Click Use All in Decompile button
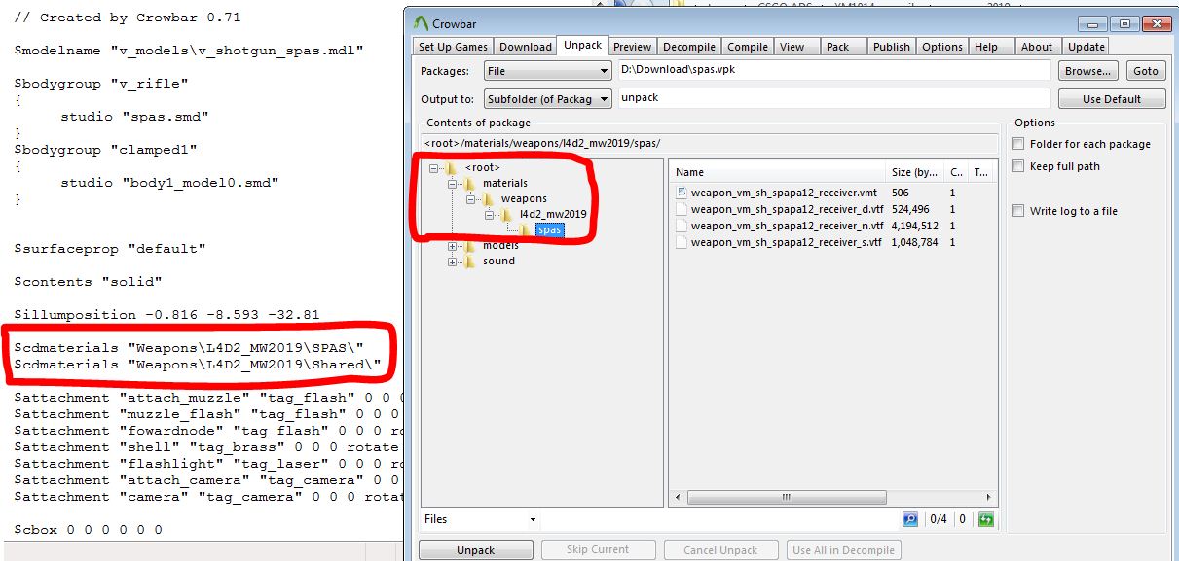This screenshot has height=561, width=1179. 843,550
